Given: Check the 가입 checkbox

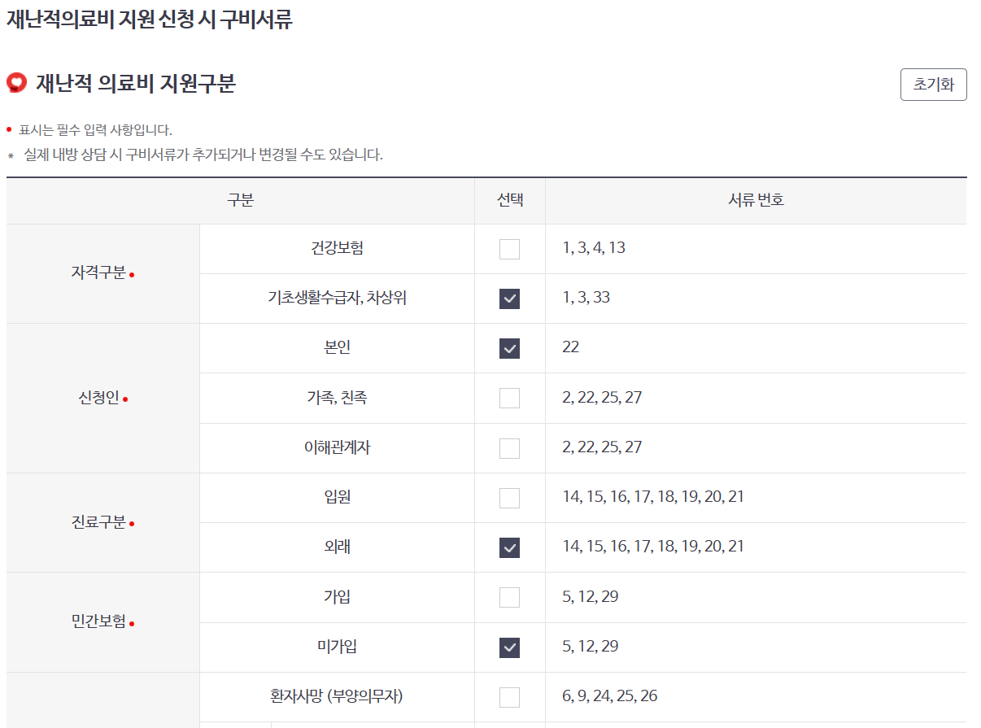Looking at the screenshot, I should 509,597.
